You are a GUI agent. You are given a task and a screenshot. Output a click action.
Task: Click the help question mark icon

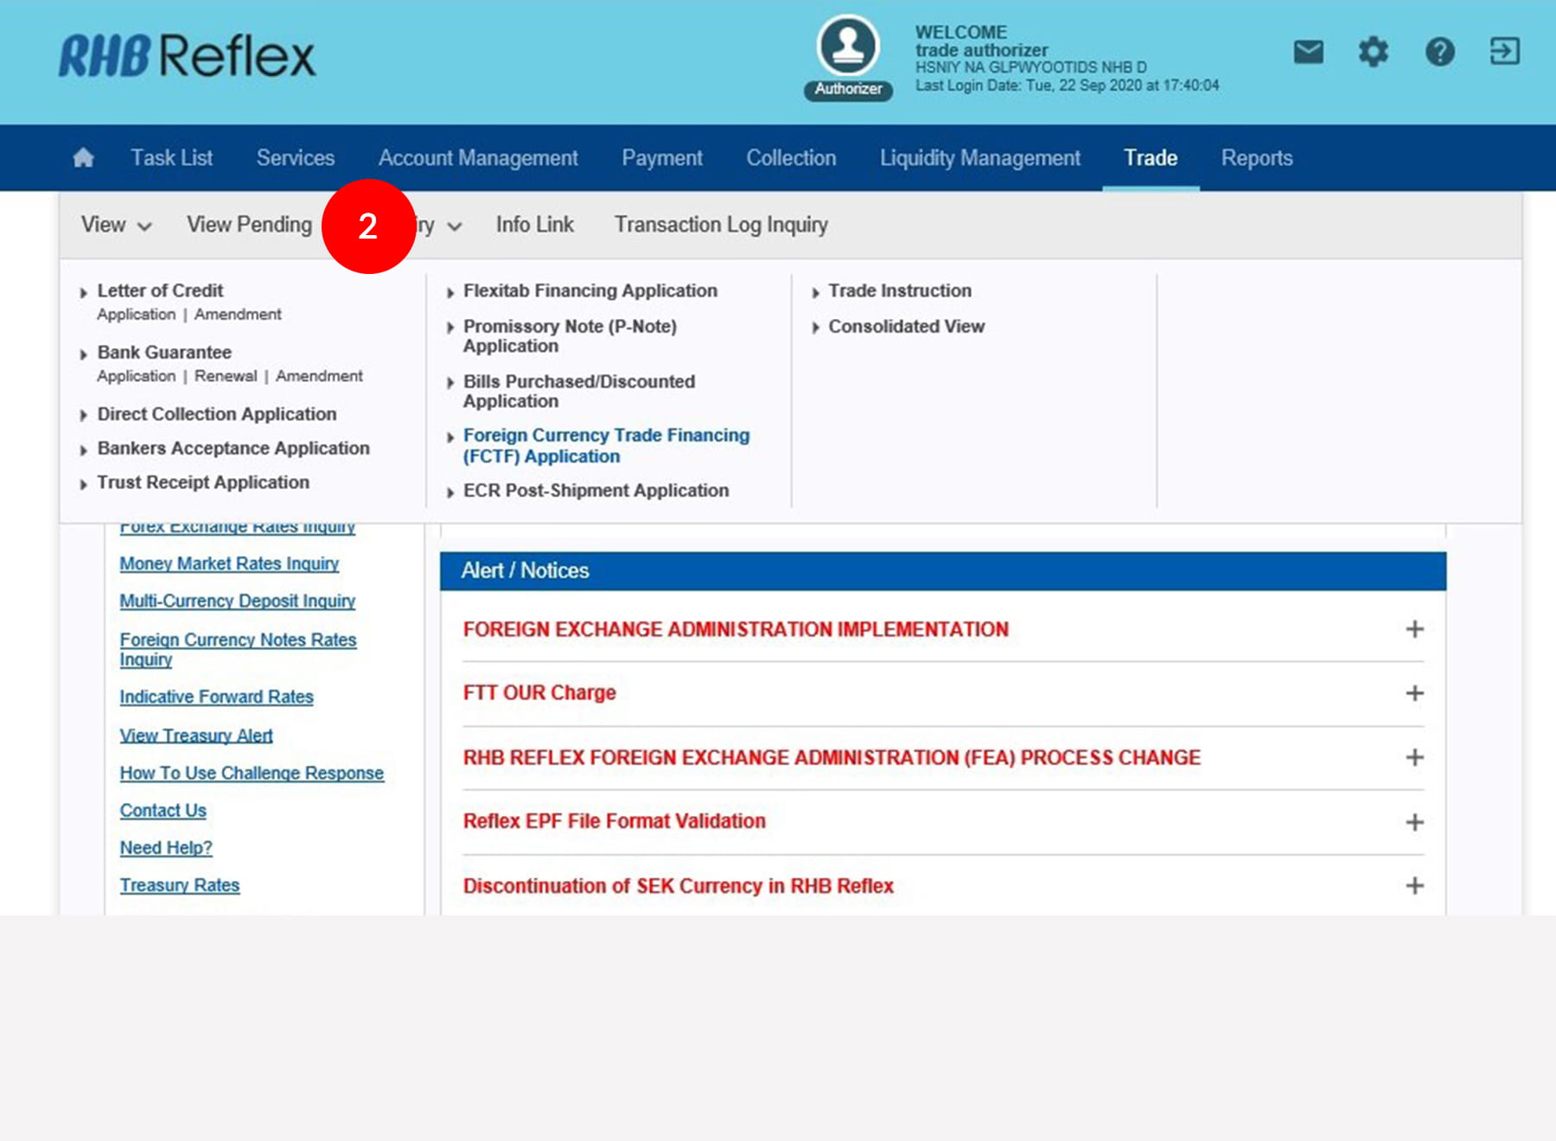click(1439, 52)
